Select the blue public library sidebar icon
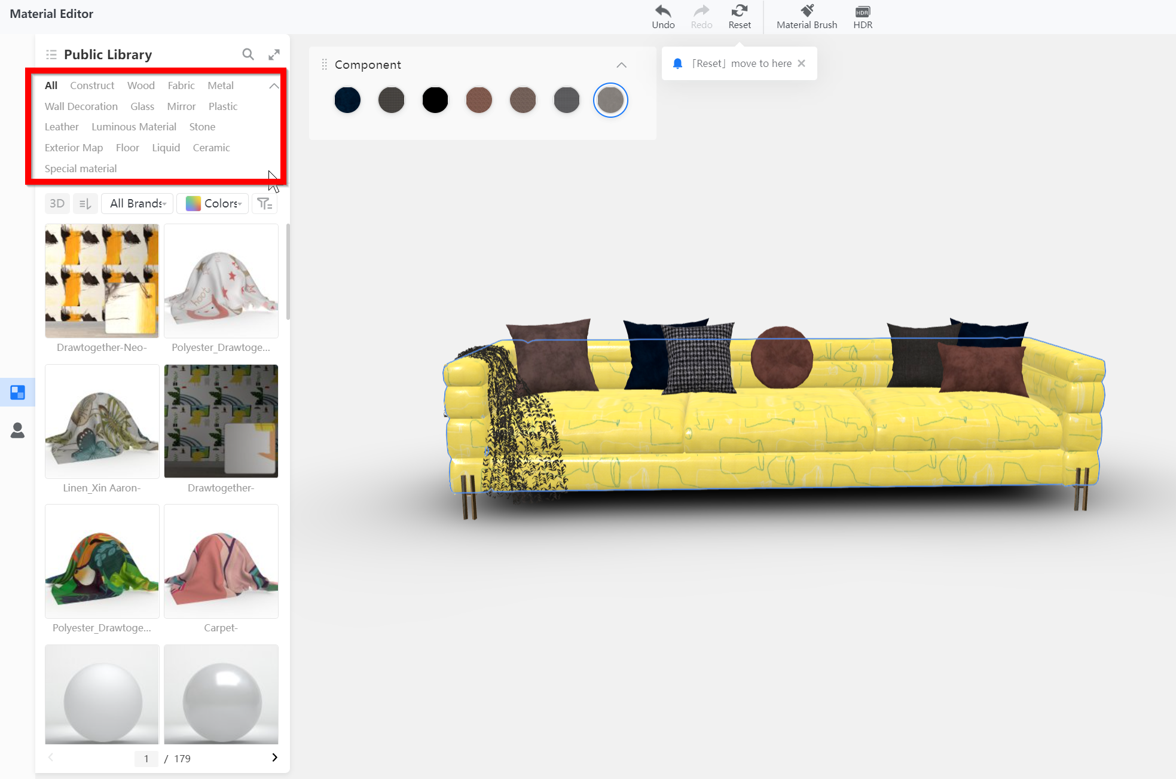Viewport: 1176px width, 779px height. pyautogui.click(x=17, y=393)
